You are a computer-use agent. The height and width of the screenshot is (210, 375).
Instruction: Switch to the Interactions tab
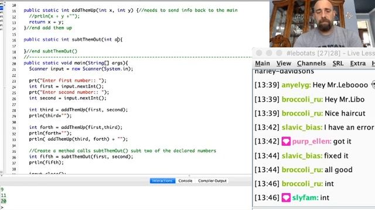point(162,181)
